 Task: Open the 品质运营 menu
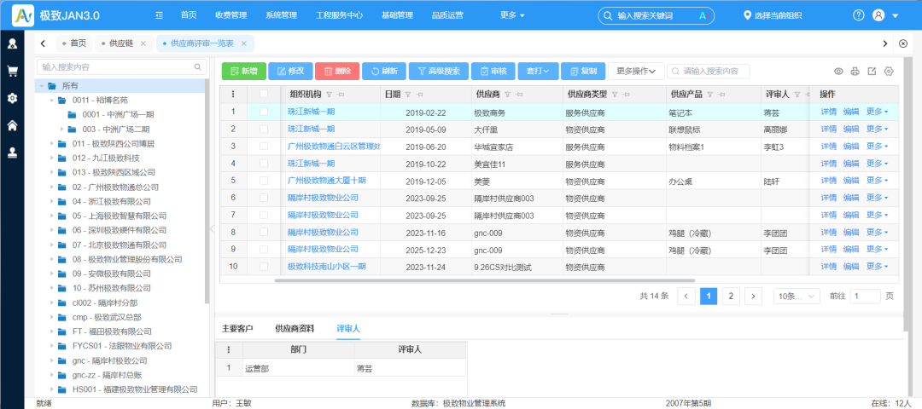coord(446,15)
